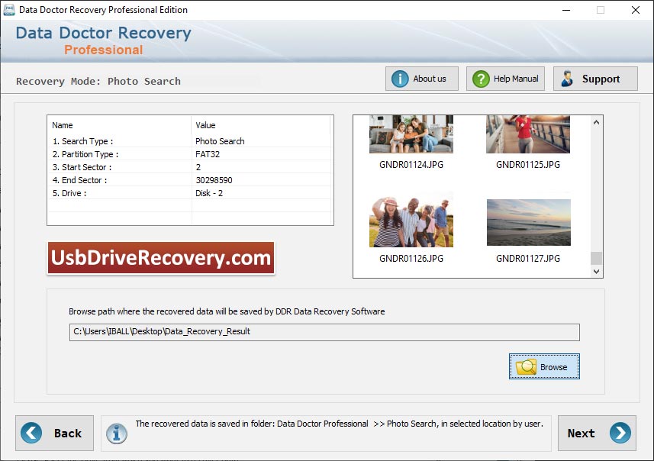Select thumbnail GNDR01125.JPG
Screen dimensions: 654x461
coord(528,134)
